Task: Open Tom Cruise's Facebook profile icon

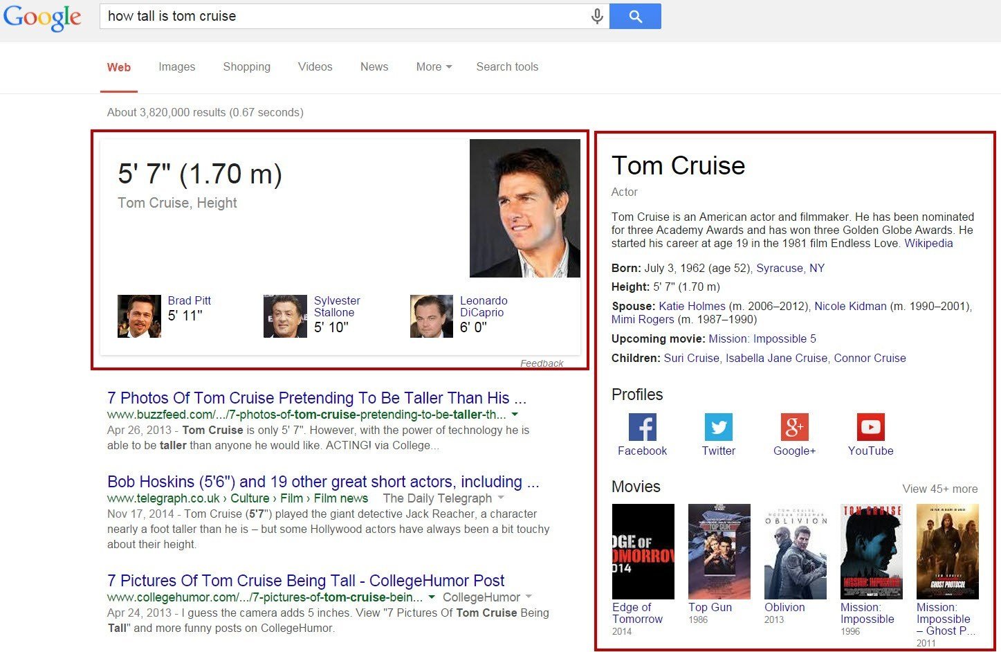Action: [643, 427]
